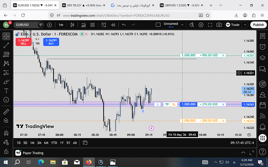Viewport: 268px width, 167px height.
Task: Open the emoji icons tool
Action: coord(6,100)
